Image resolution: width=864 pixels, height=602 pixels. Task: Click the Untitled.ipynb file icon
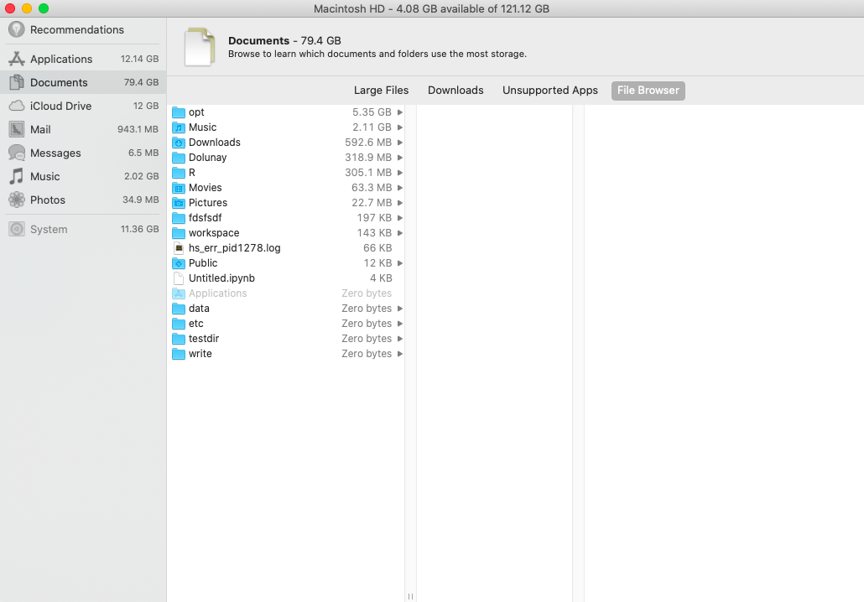[179, 278]
